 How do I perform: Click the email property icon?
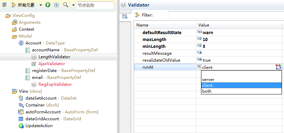pos(28,78)
